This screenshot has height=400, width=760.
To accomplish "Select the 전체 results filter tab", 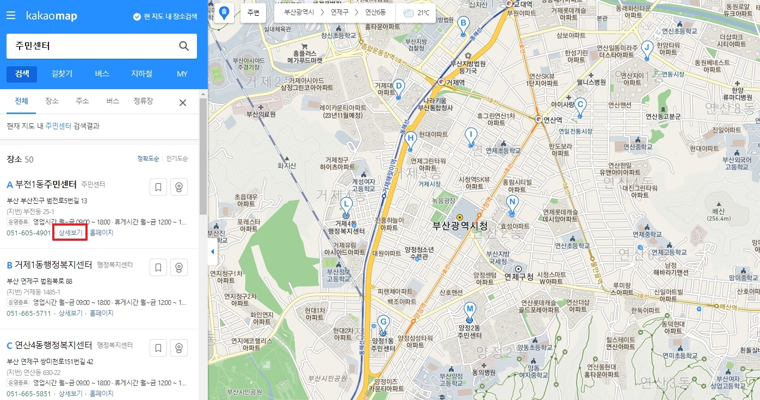I will [x=21, y=101].
